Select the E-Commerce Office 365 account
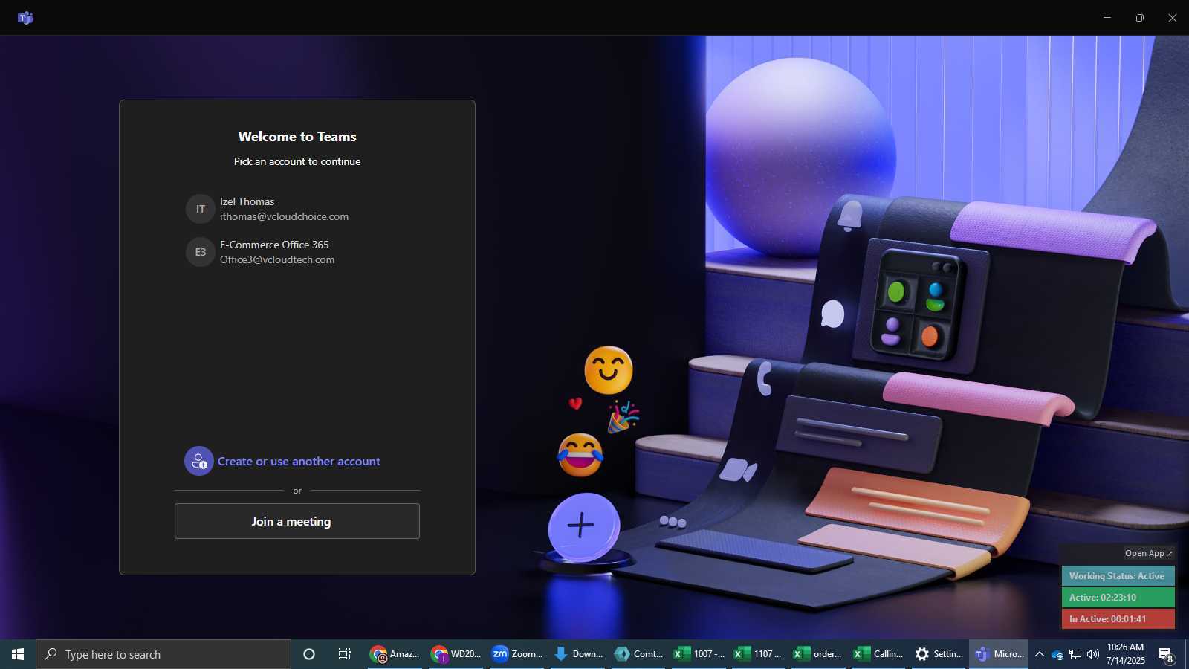The width and height of the screenshot is (1189, 669). point(297,252)
